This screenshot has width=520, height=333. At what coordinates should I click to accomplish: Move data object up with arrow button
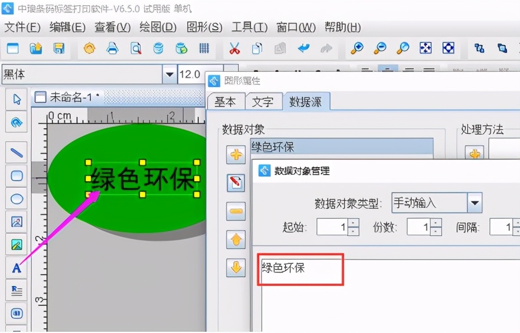[x=236, y=239]
